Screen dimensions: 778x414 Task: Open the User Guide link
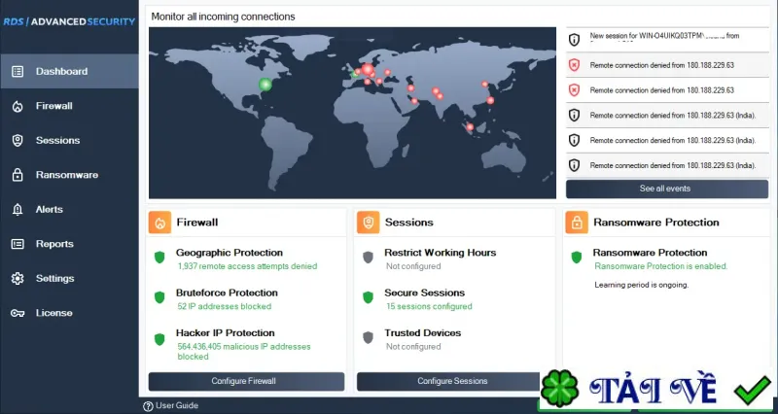[171, 405]
